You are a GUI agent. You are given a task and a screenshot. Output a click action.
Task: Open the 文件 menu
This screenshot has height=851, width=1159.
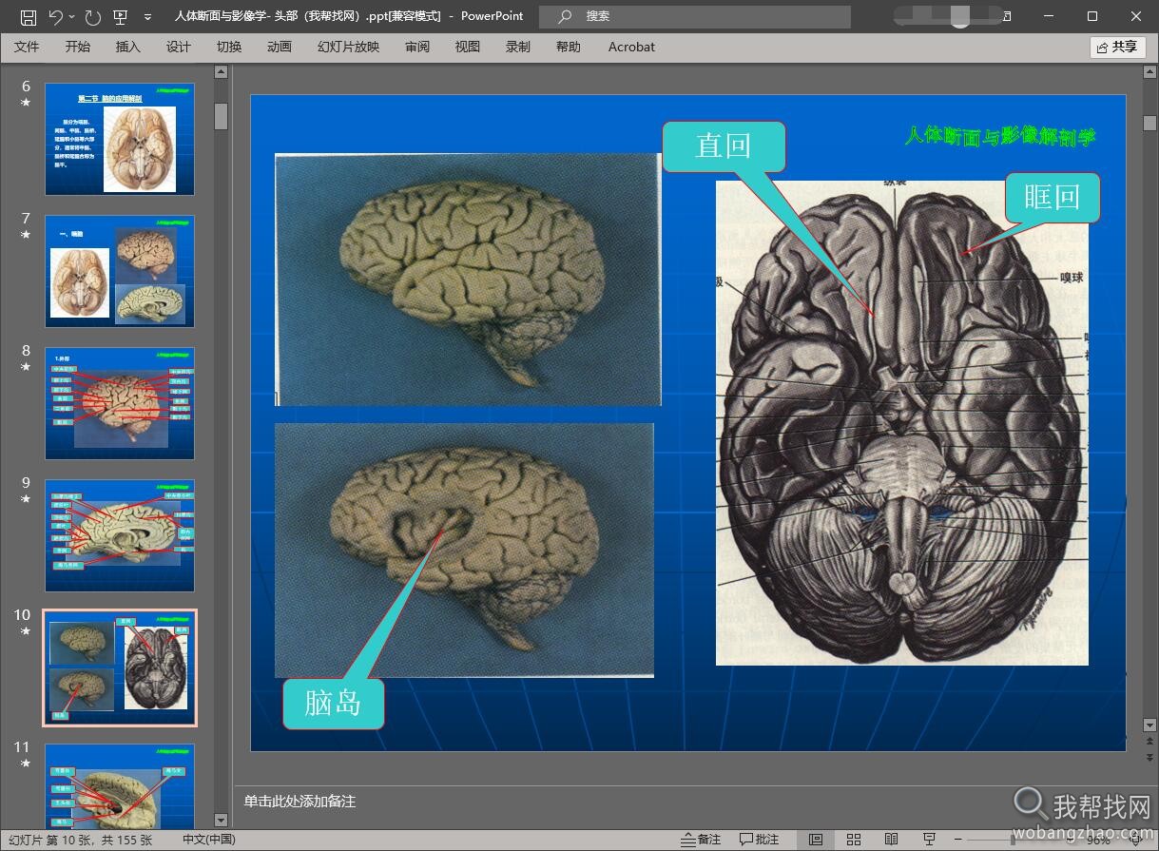point(27,47)
